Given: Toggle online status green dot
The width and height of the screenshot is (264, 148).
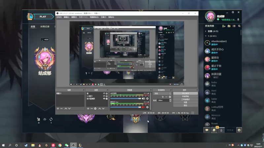Looking at the screenshot, I should pyautogui.click(x=218, y=20).
